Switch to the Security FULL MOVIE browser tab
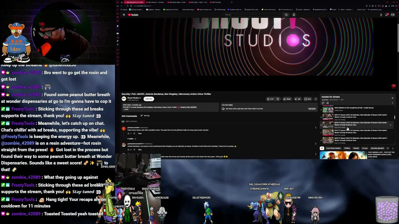The height and width of the screenshot is (224, 399). (134, 2)
